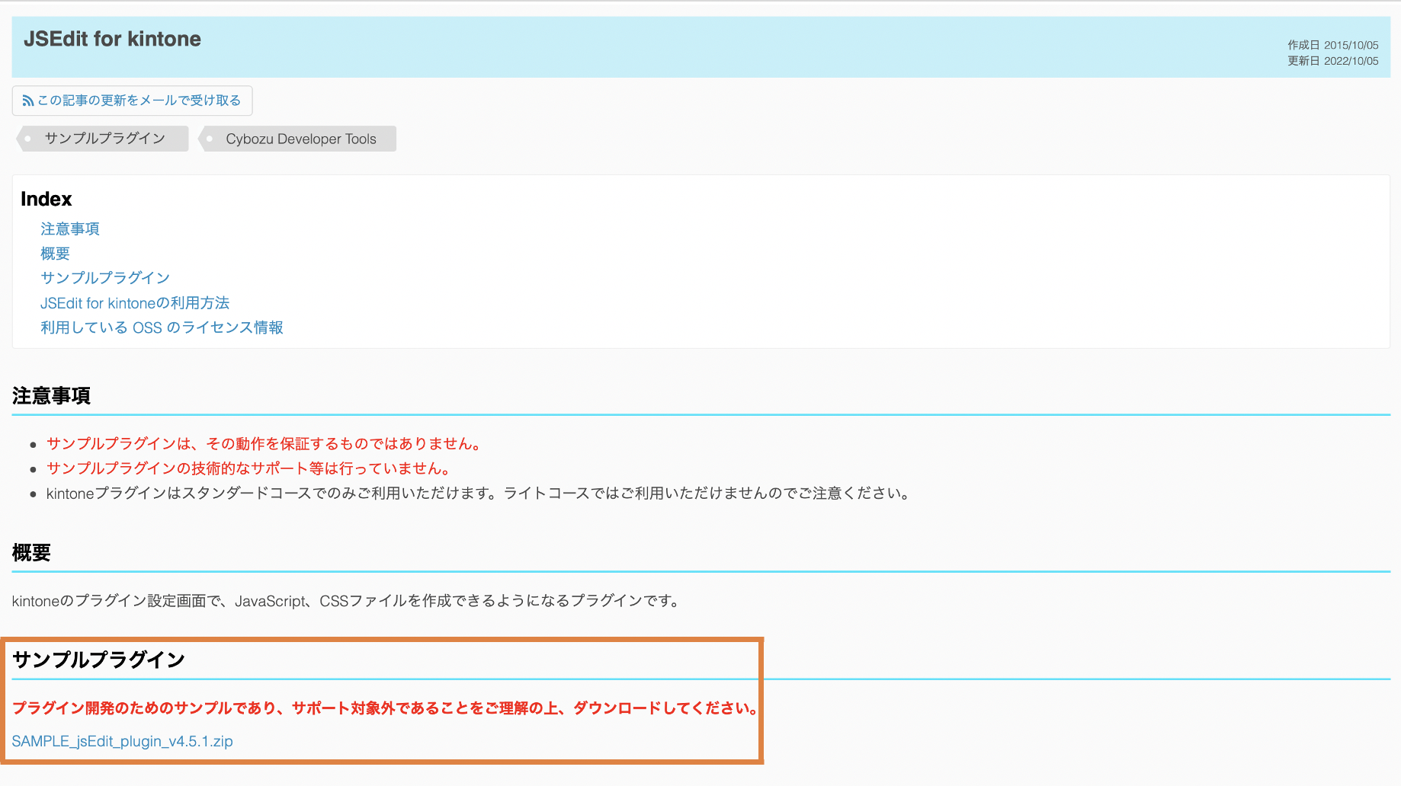Click the bold red download warning text
1401x786 pixels.
[385, 708]
